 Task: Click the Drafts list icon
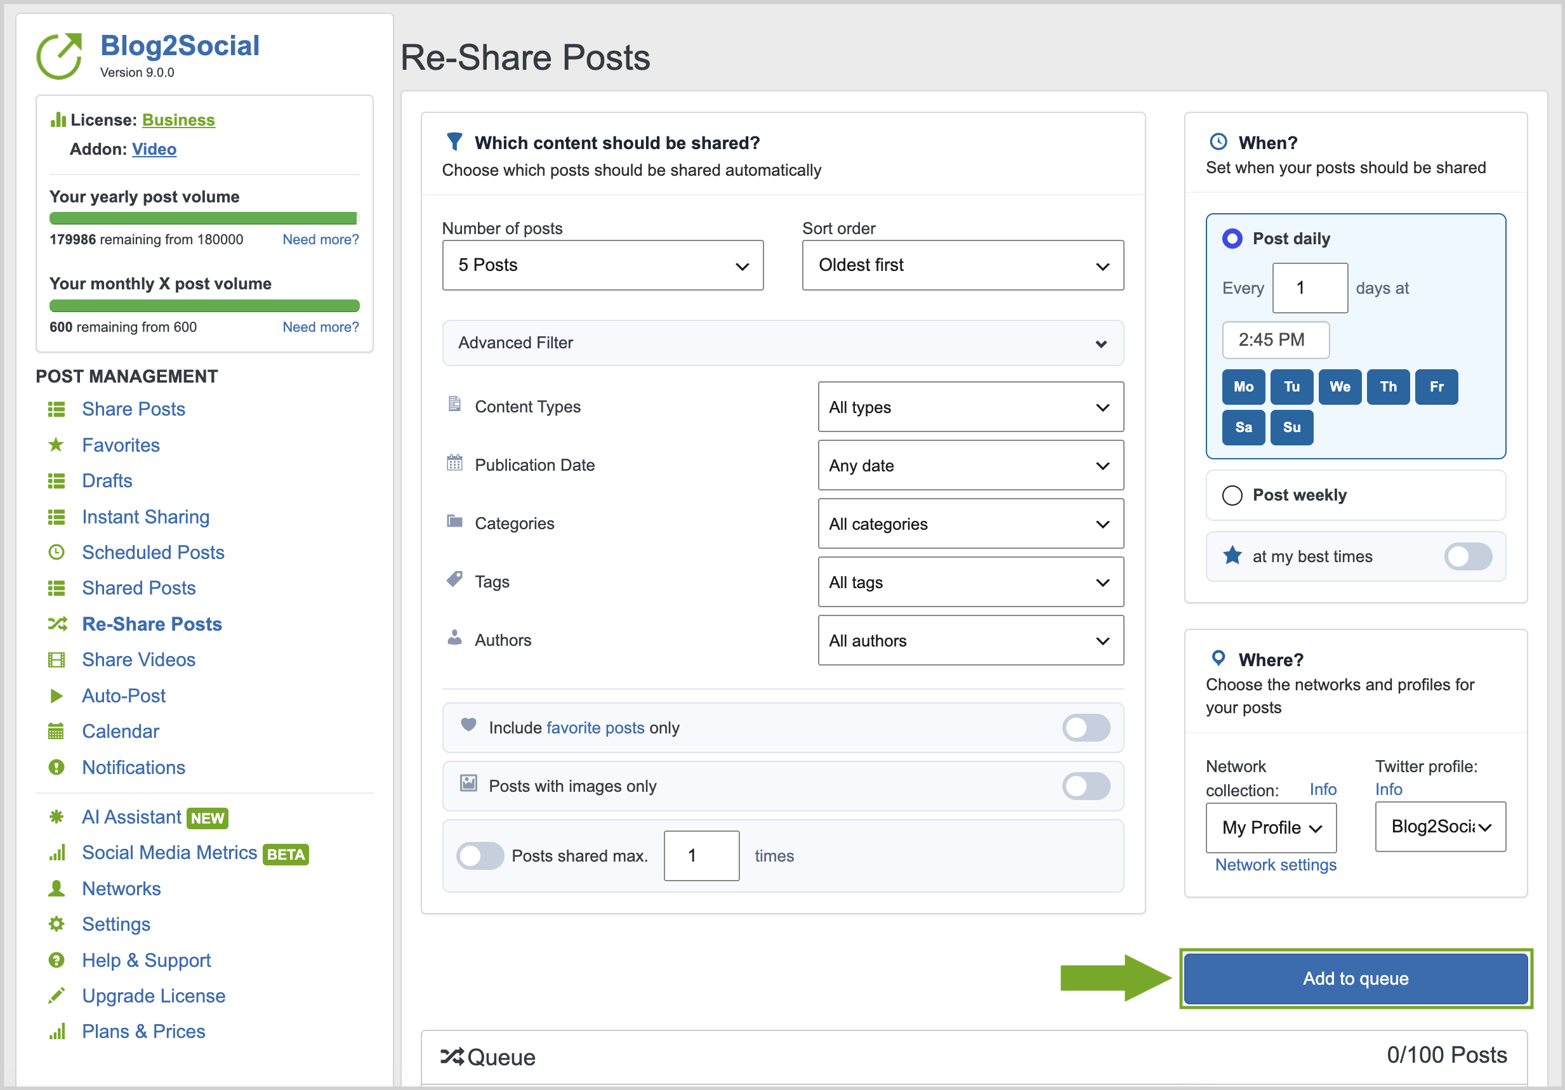pyautogui.click(x=56, y=481)
